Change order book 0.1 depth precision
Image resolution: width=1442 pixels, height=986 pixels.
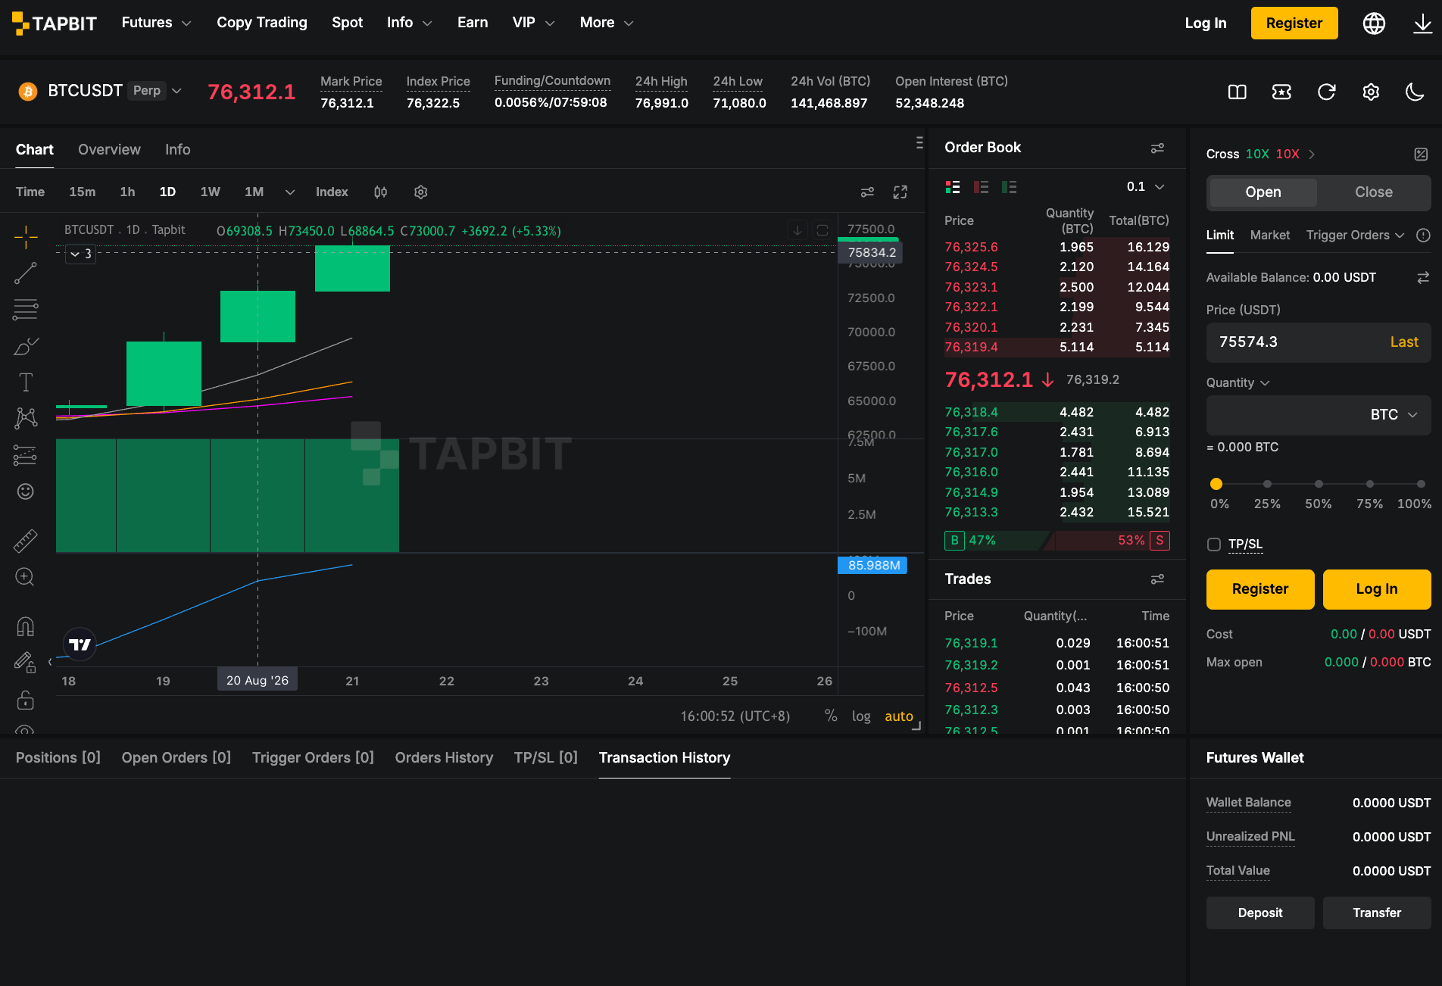[1145, 187]
